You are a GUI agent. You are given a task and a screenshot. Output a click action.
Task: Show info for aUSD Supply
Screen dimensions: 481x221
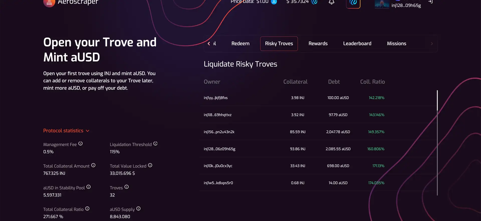click(138, 209)
